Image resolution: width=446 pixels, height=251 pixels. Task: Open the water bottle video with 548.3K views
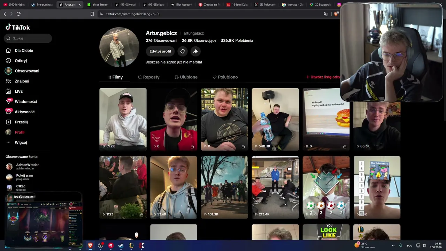point(275,119)
